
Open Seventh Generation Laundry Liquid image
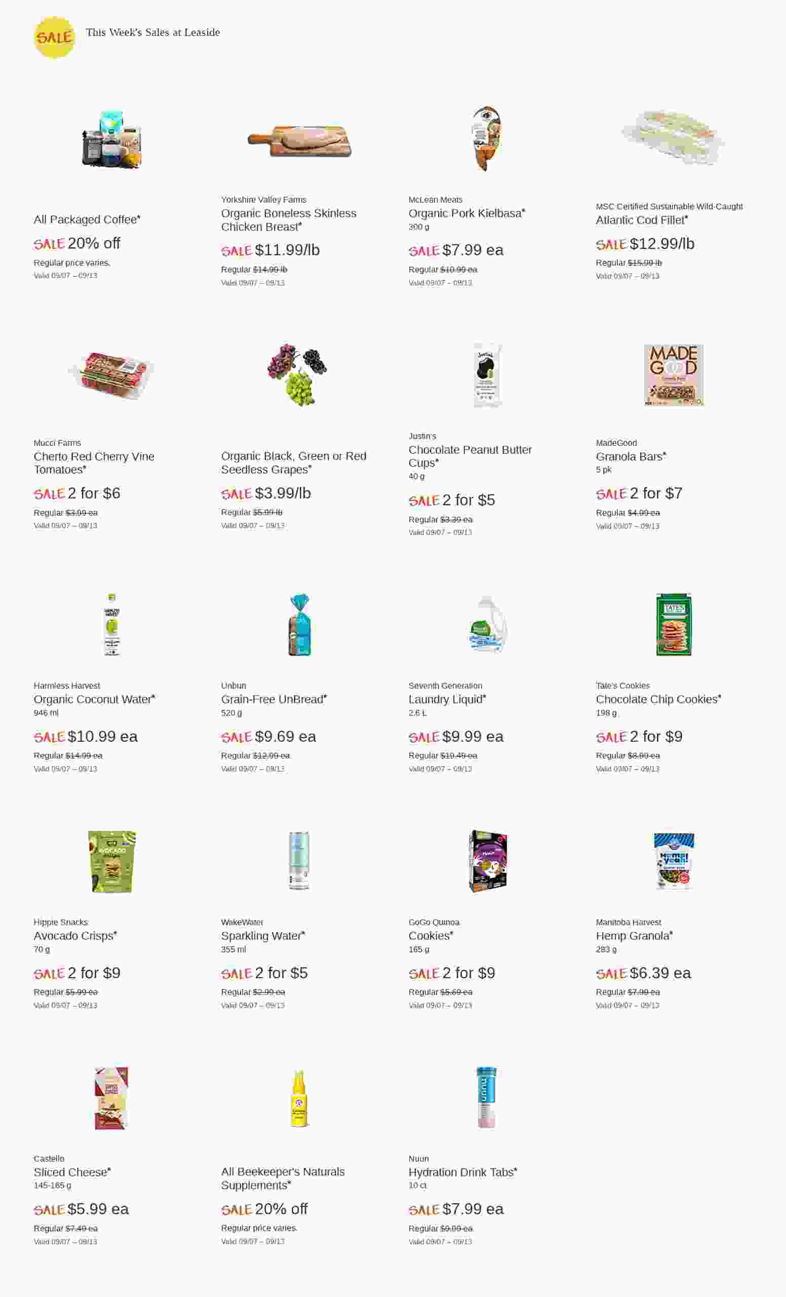point(487,624)
